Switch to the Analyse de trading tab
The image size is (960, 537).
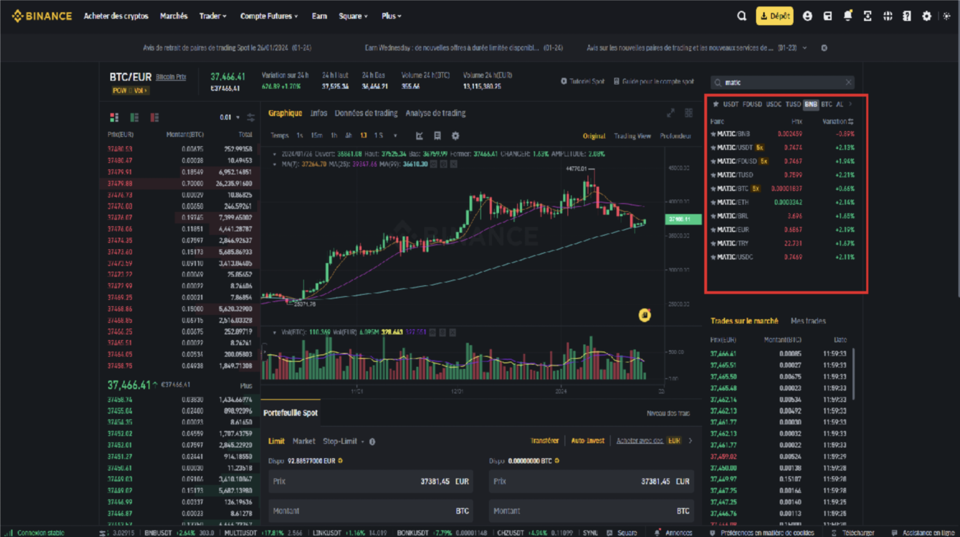click(435, 113)
